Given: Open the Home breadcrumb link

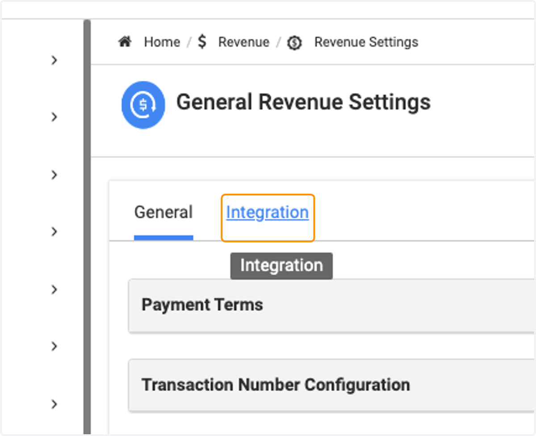Looking at the screenshot, I should (x=162, y=42).
